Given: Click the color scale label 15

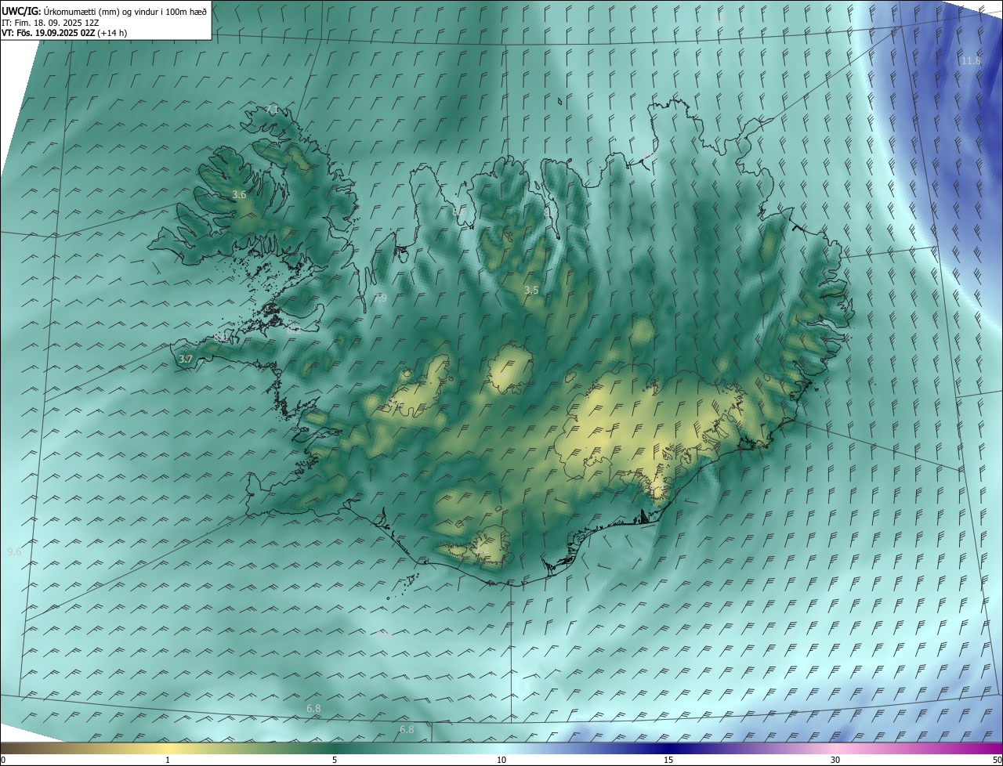Looking at the screenshot, I should pyautogui.click(x=668, y=761).
